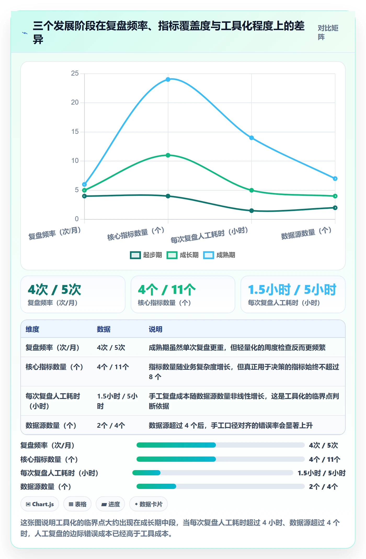This screenshot has height=559, width=366.
Task: Click the 复盘频率 progress bar
Action: tap(221, 445)
